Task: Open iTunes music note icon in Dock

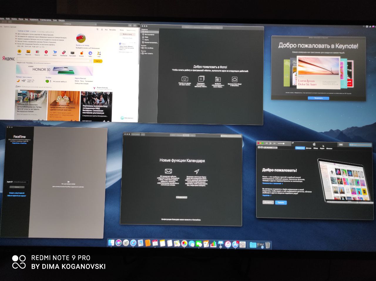Action: click(x=228, y=244)
